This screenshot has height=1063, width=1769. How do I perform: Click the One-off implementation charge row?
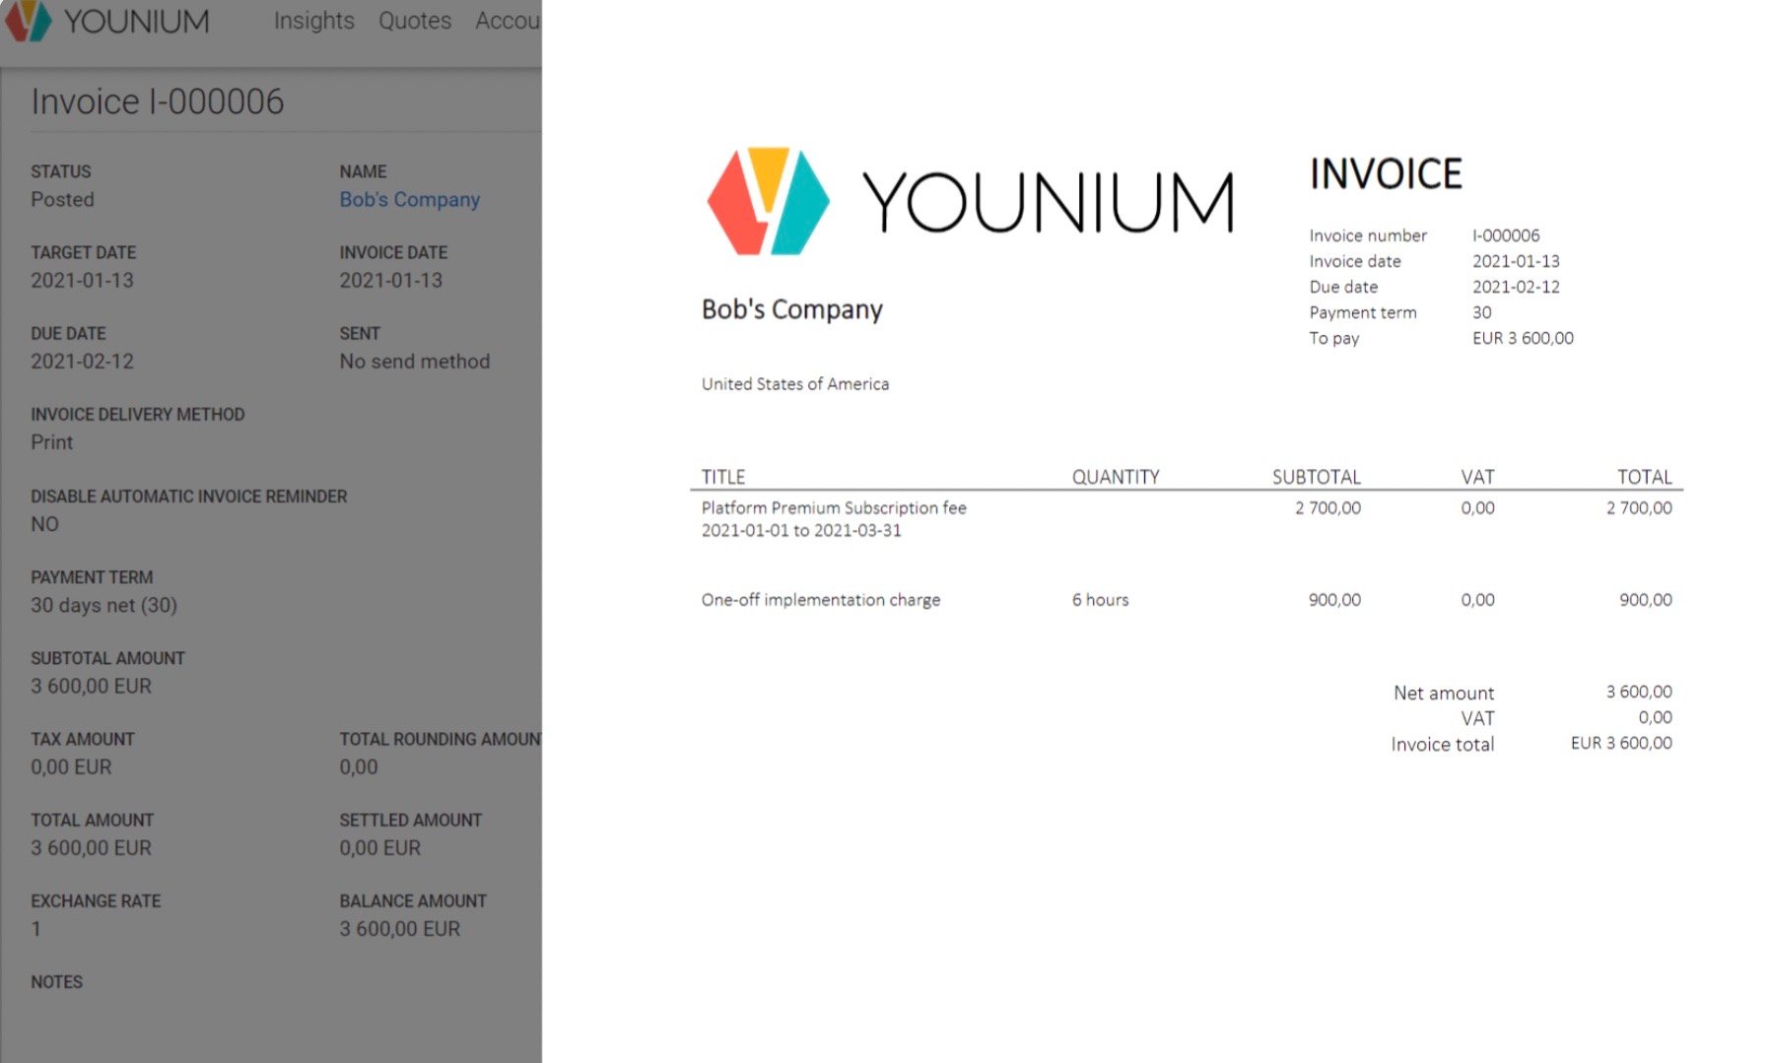pos(820,600)
